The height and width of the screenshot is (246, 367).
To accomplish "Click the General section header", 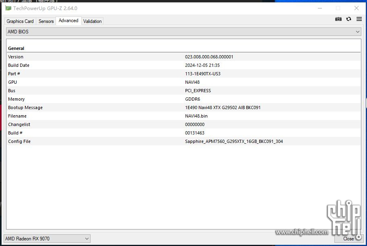I will (x=16, y=48).
